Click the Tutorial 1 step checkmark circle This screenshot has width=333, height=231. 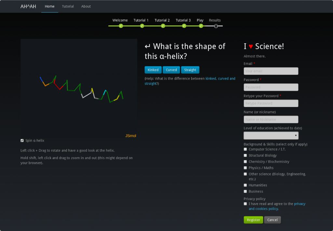pos(142,26)
